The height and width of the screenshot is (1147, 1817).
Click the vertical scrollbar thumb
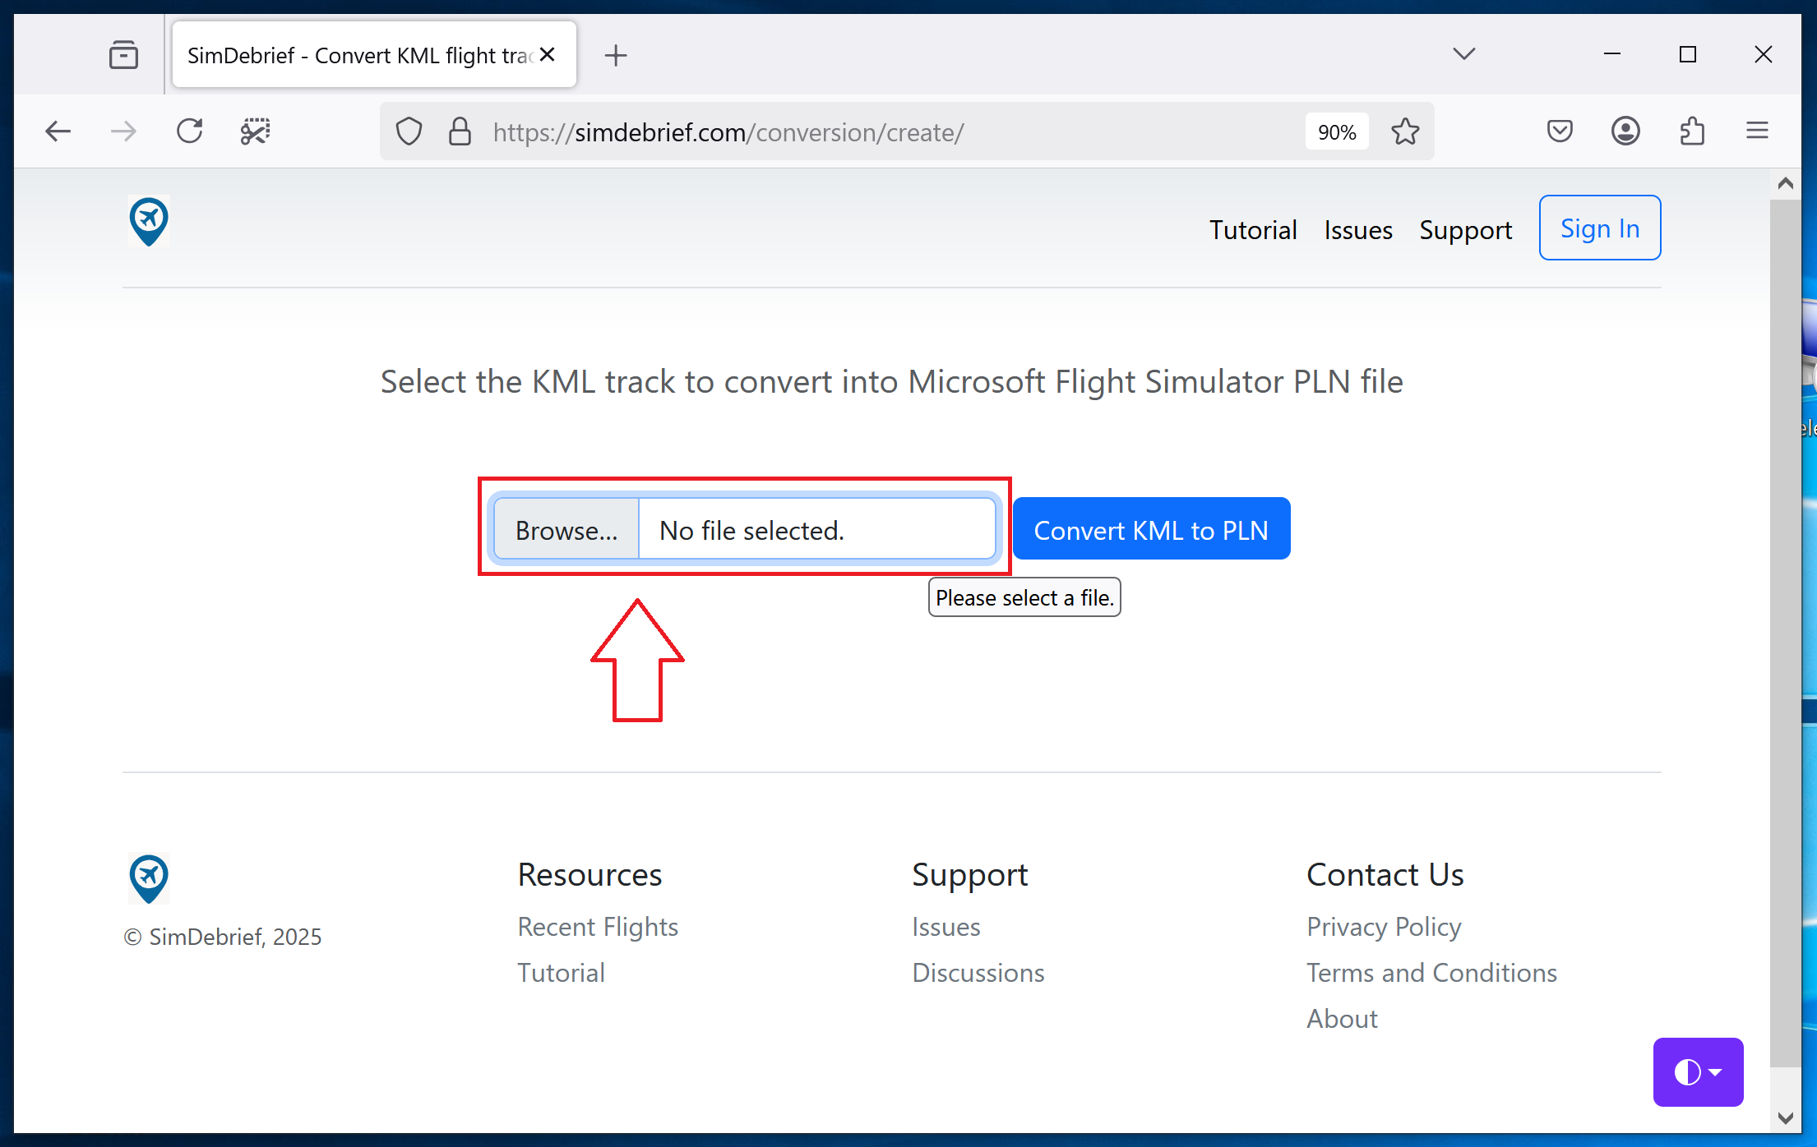1785,633
